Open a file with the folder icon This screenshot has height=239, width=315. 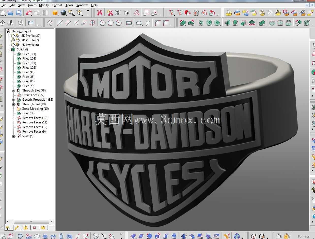click(x=10, y=13)
